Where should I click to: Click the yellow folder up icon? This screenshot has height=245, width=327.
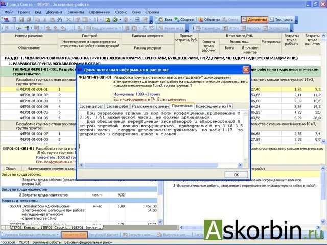108,20
